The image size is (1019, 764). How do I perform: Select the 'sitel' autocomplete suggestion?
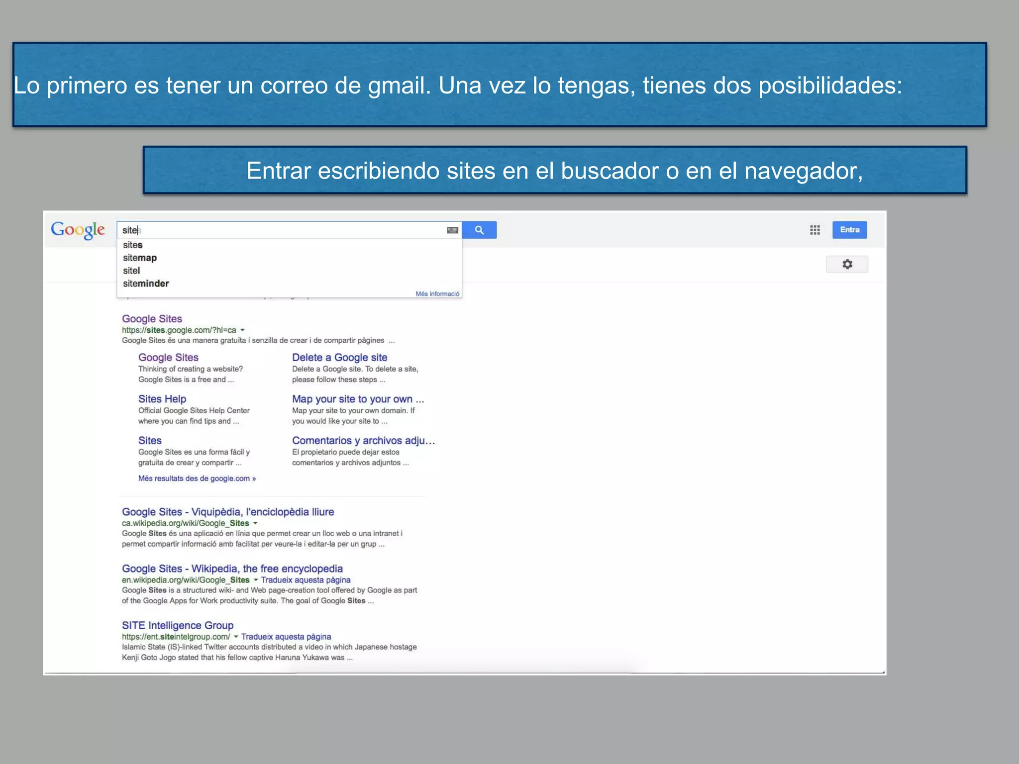[131, 271]
